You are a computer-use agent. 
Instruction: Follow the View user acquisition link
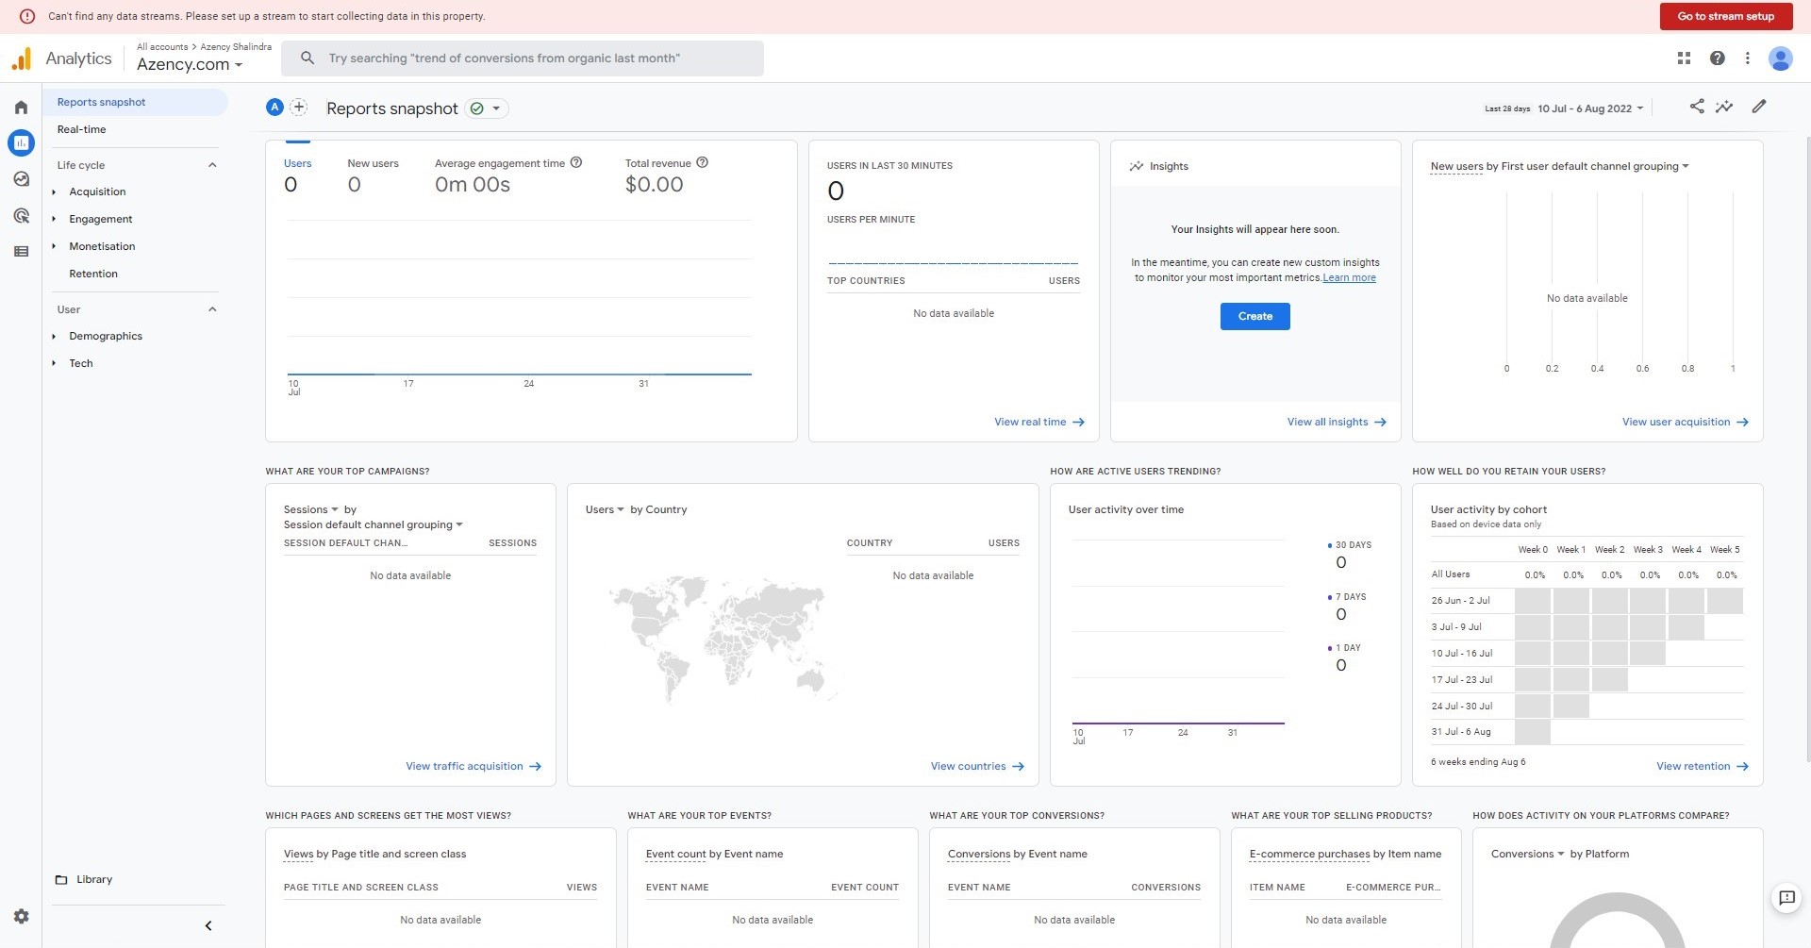1685,422
